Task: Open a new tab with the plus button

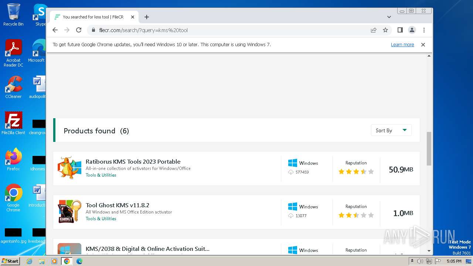Action: click(147, 17)
